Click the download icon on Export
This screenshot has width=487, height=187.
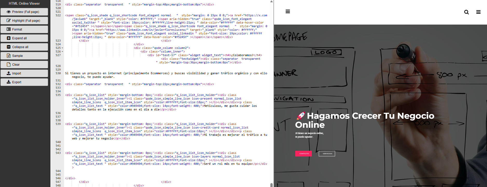click(x=9, y=82)
